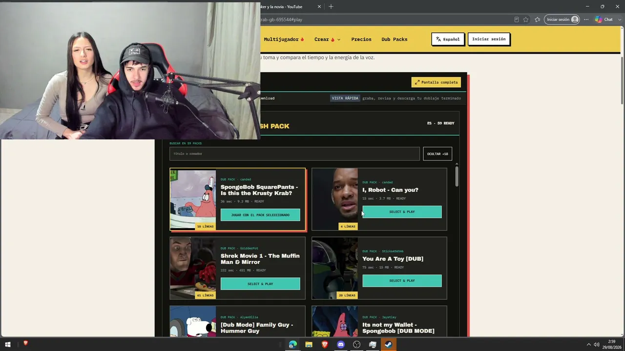The width and height of the screenshot is (625, 351).
Task: Click the I, Robot pack thumbnail
Action: [x=335, y=199]
